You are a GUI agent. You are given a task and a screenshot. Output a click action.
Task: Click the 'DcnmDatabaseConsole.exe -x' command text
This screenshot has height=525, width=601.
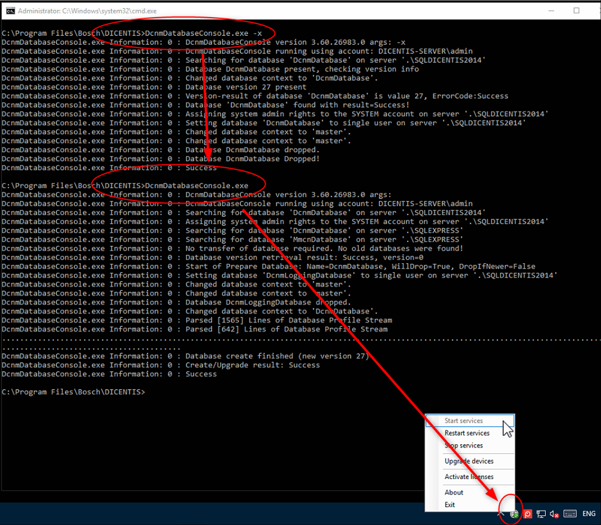pyautogui.click(x=203, y=33)
